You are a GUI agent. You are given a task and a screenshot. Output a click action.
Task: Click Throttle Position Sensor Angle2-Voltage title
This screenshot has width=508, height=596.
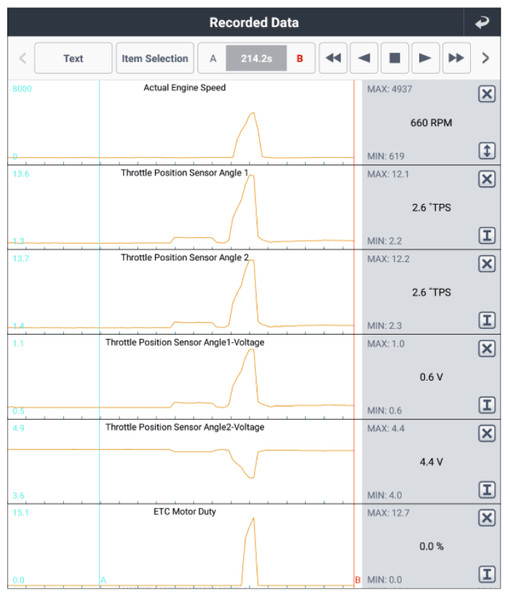pyautogui.click(x=185, y=427)
